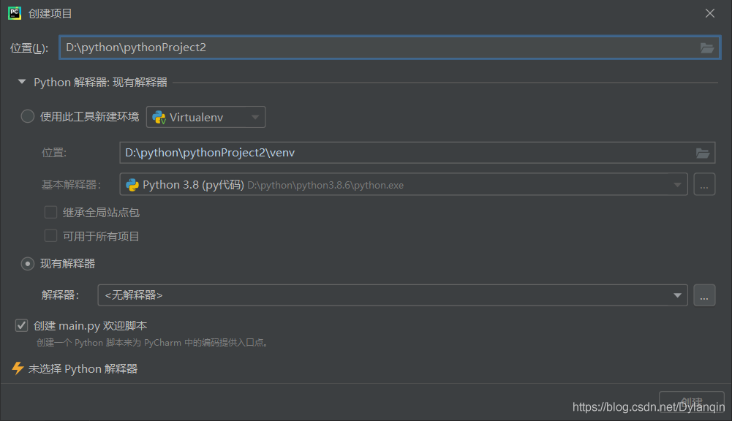Click the Python icon in the base interpreter field
Image resolution: width=732 pixels, height=421 pixels.
pyautogui.click(x=132, y=185)
